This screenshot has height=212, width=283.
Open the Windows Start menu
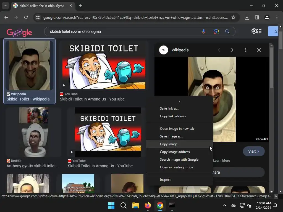(111, 205)
